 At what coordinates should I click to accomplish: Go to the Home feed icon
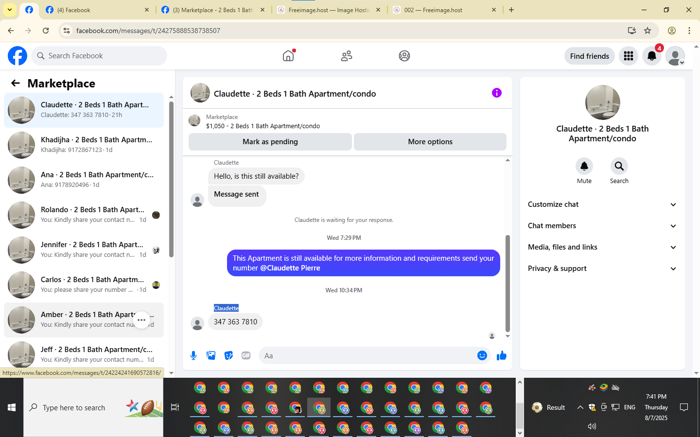(x=288, y=56)
